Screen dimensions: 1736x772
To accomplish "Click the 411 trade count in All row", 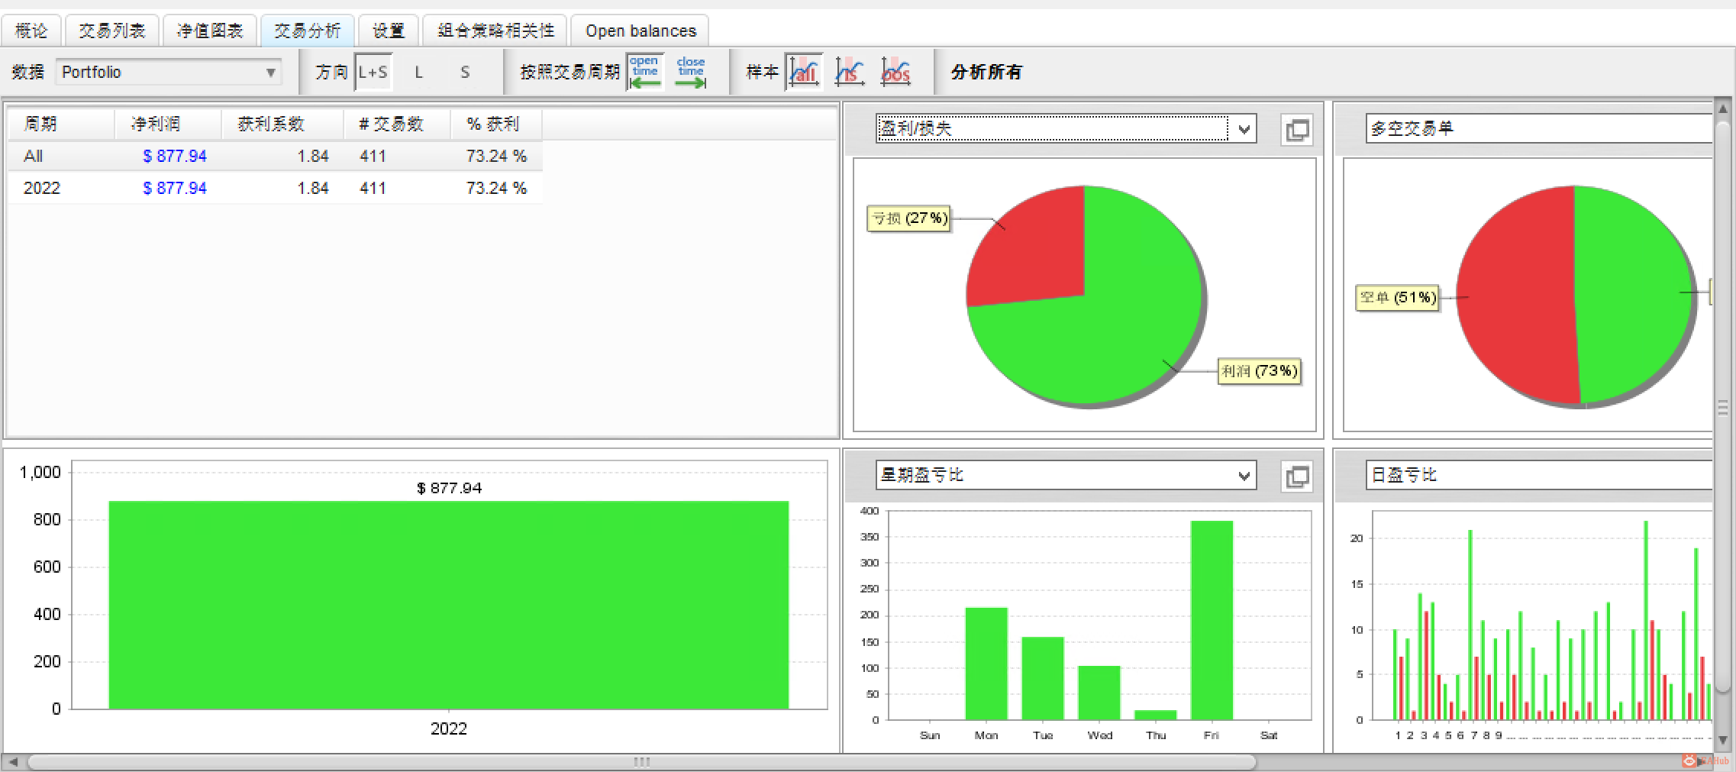I will [373, 157].
